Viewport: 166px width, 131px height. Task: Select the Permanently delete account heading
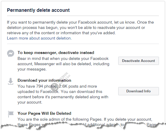[x=38, y=10]
